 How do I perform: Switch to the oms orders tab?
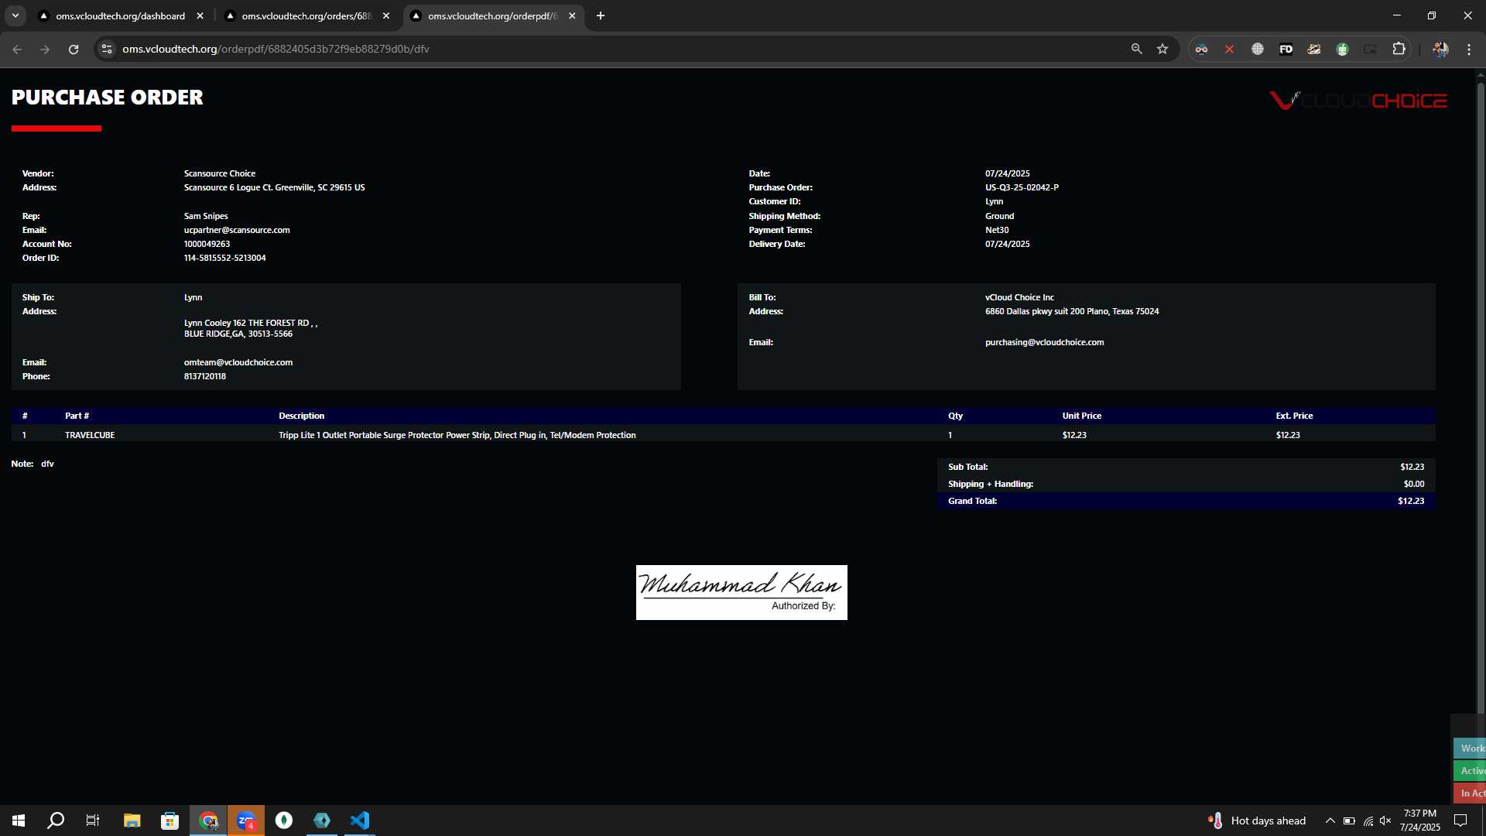(306, 15)
